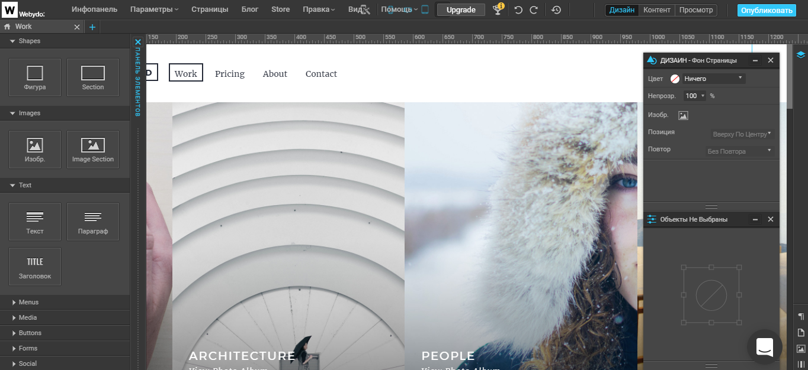The image size is (808, 370).
Task: Open the Страницы menu
Action: pos(210,9)
